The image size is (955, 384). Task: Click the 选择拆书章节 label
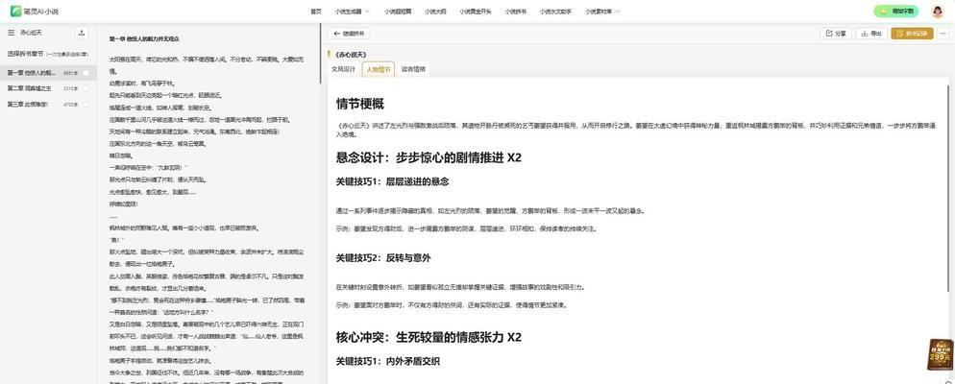pos(25,54)
